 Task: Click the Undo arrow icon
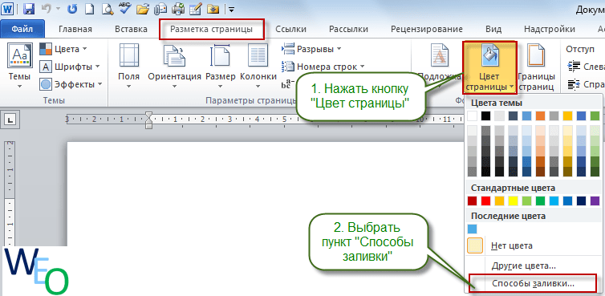[46, 8]
